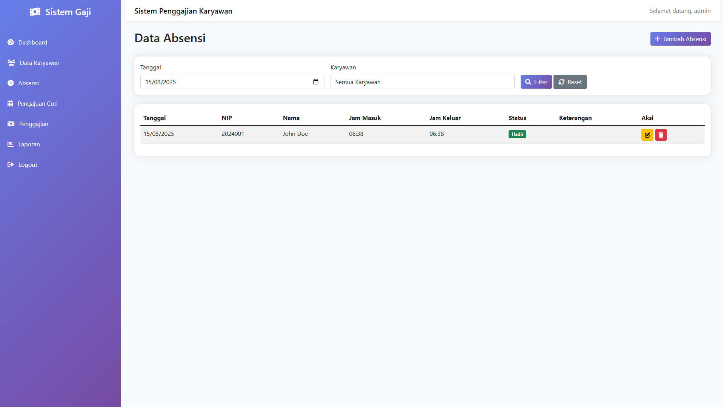Click the Laporan chart icon
This screenshot has height=407, width=724.
[11, 144]
